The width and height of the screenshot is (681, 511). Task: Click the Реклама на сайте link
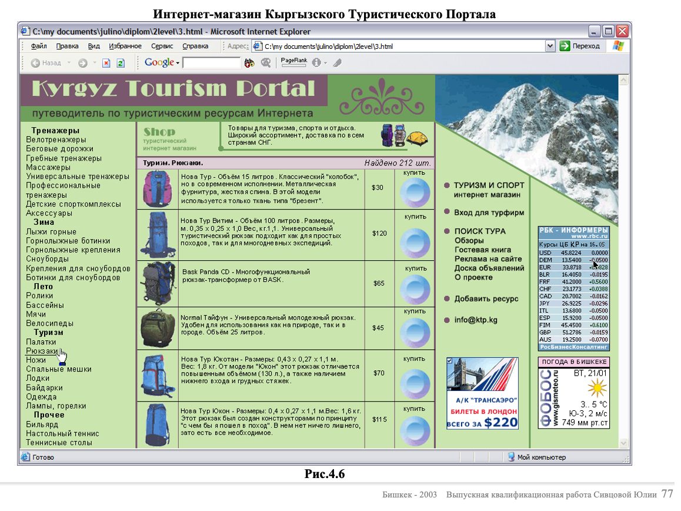pos(488,259)
